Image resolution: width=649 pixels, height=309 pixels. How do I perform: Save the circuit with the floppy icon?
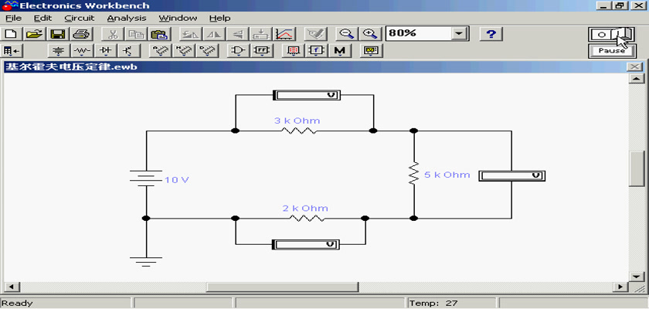(57, 34)
